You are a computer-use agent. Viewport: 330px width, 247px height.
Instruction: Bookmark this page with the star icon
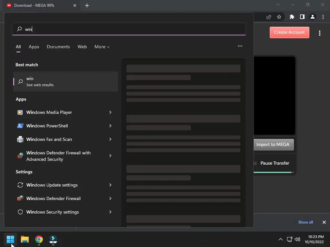(x=279, y=17)
